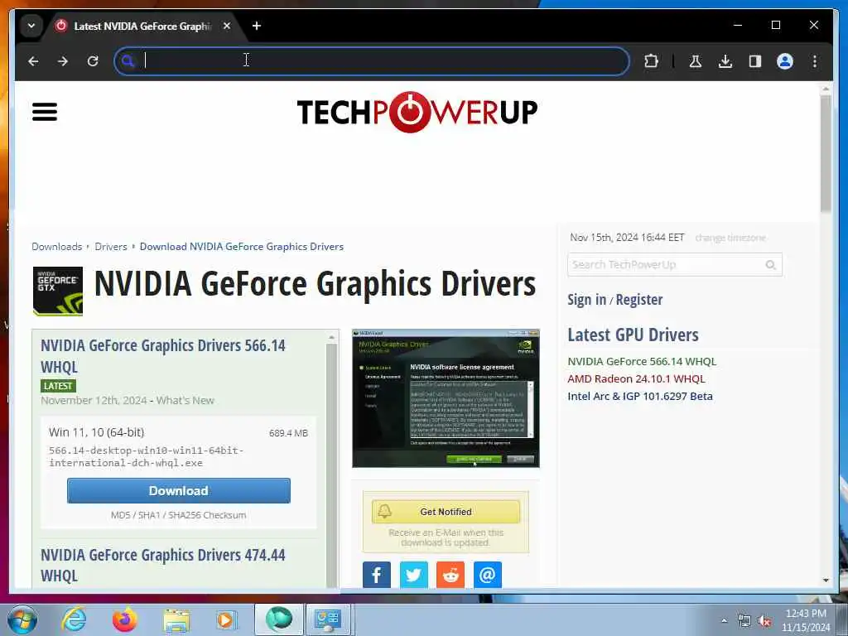Reload the page with the refresh icon

click(x=93, y=61)
